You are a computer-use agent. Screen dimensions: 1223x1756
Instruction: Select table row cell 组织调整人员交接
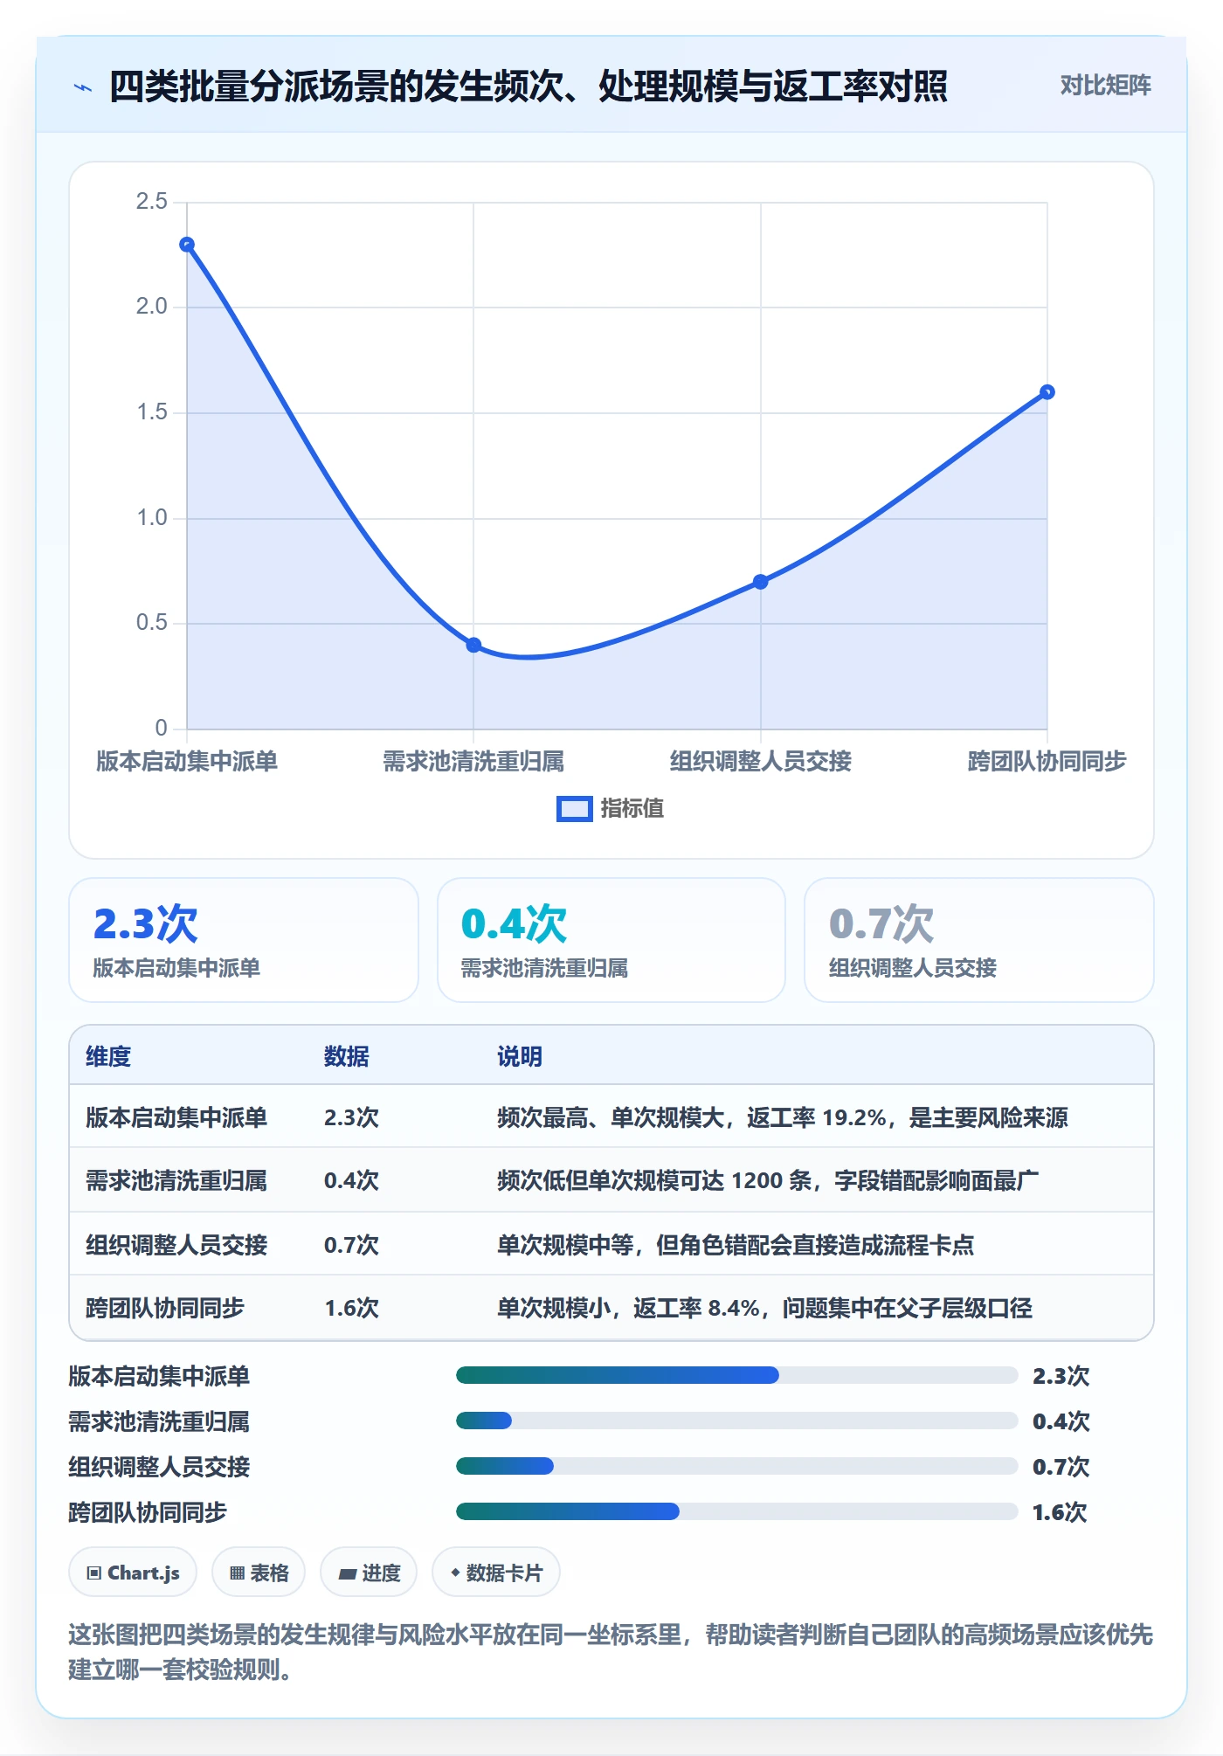click(x=176, y=1245)
